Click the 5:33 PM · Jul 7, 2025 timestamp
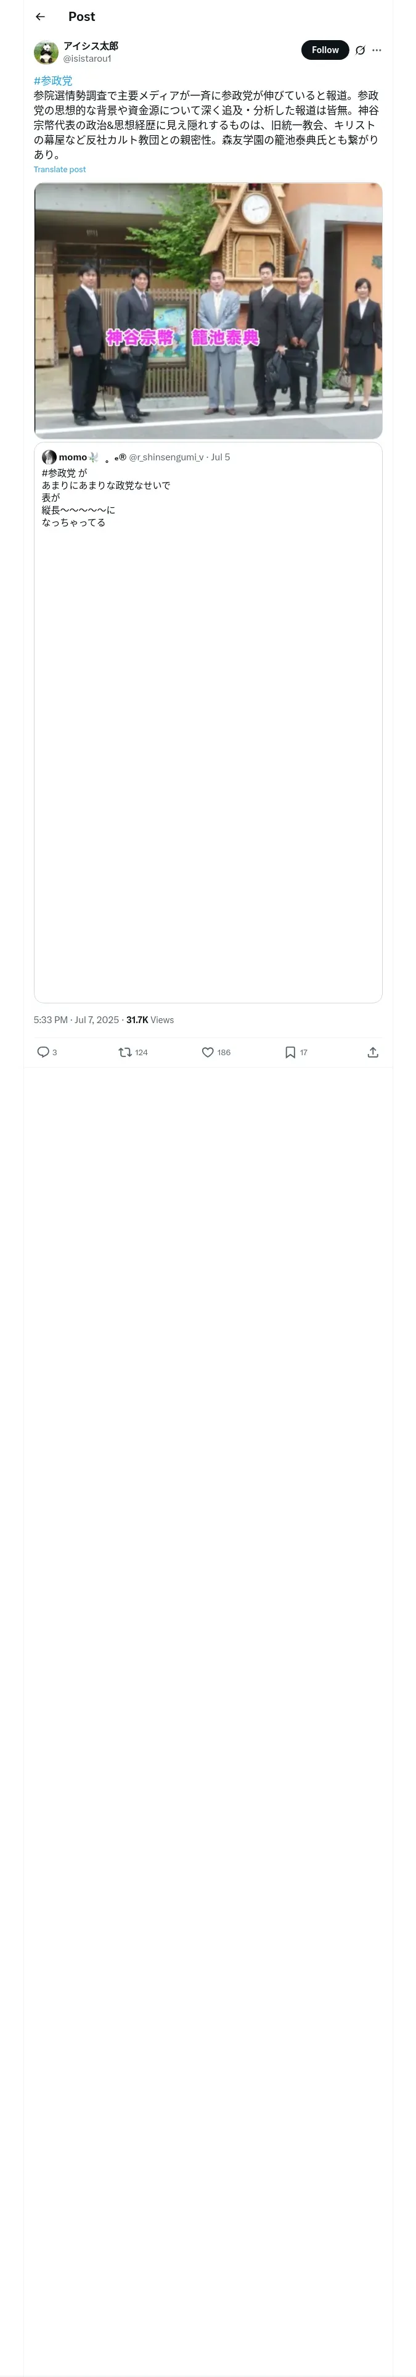The height and width of the screenshot is (2377, 416). 76,1019
